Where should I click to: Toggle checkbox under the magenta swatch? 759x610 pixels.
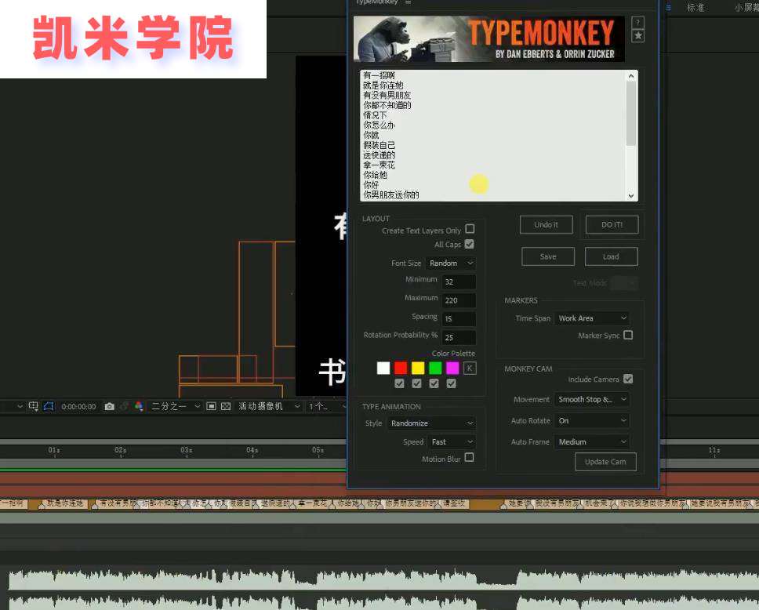(x=451, y=383)
